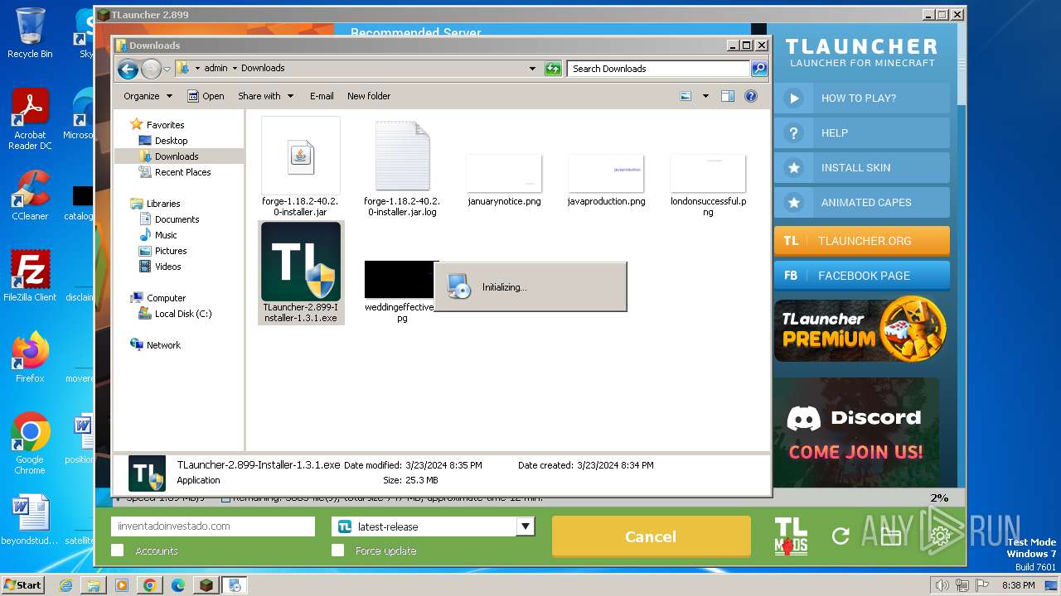
Task: Enable the Force update checkbox
Action: tap(337, 550)
